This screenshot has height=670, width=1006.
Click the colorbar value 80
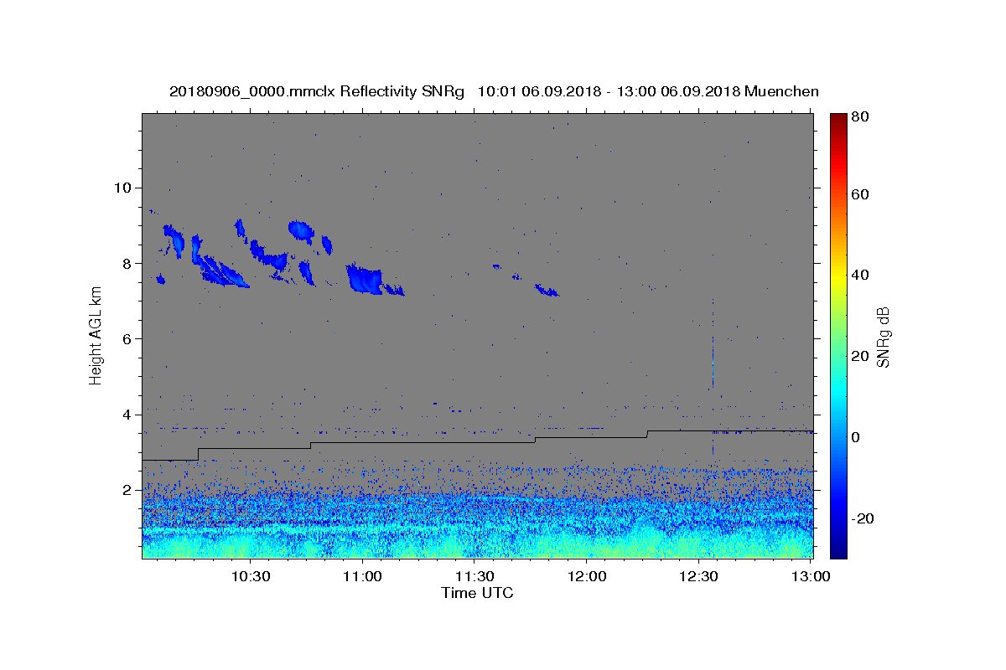pyautogui.click(x=861, y=116)
